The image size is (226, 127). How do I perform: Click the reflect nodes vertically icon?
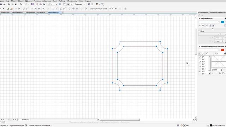pos(77,8)
